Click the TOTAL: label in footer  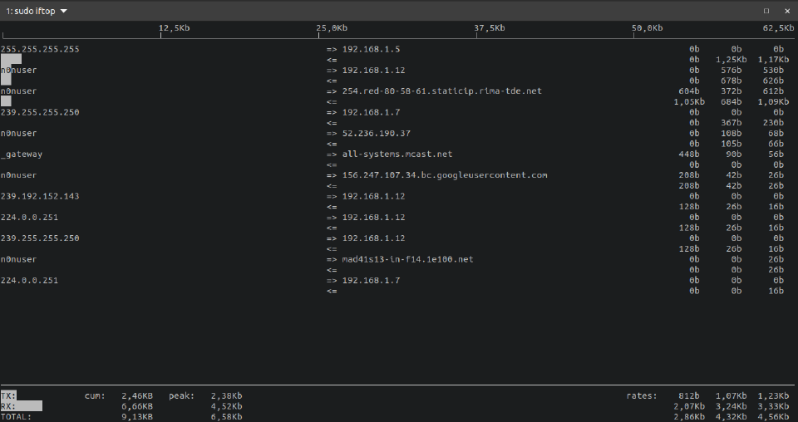coord(16,417)
